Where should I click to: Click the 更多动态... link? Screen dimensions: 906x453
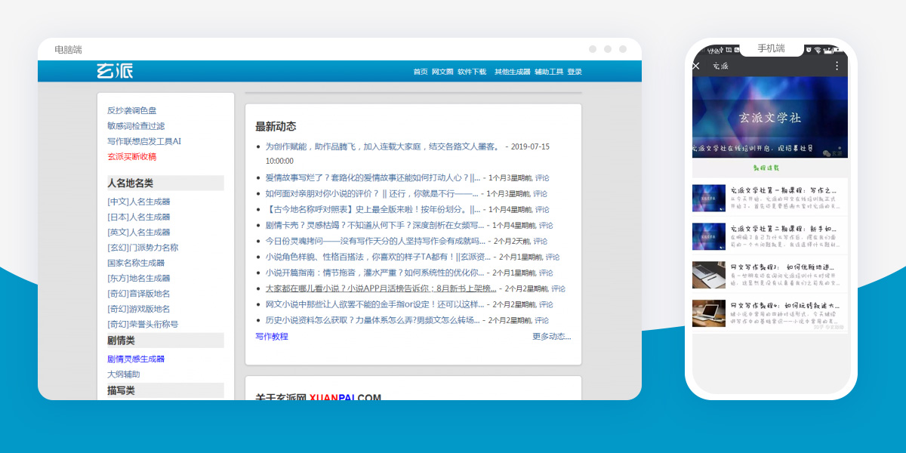point(552,337)
